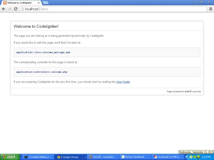Restore down the Chrome window
Viewport: 214px width, 160px height.
click(201, 2)
